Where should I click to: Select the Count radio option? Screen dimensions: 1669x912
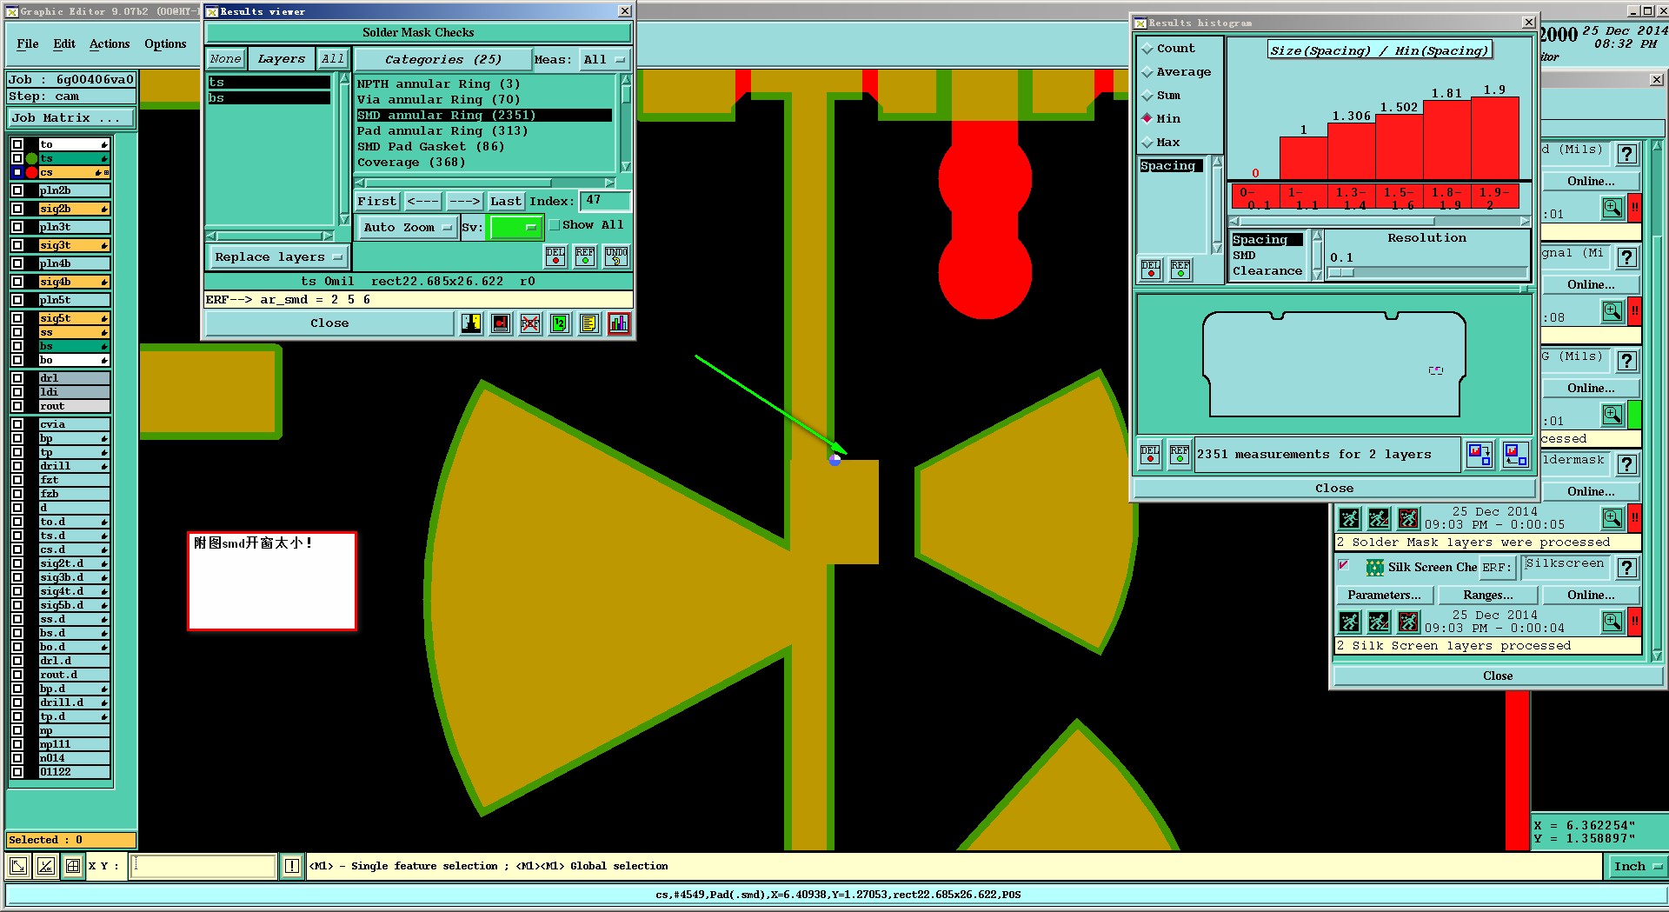[x=1147, y=49]
